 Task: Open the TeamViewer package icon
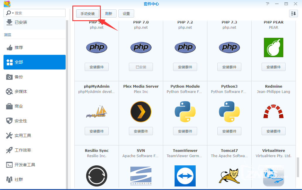tap(185, 176)
